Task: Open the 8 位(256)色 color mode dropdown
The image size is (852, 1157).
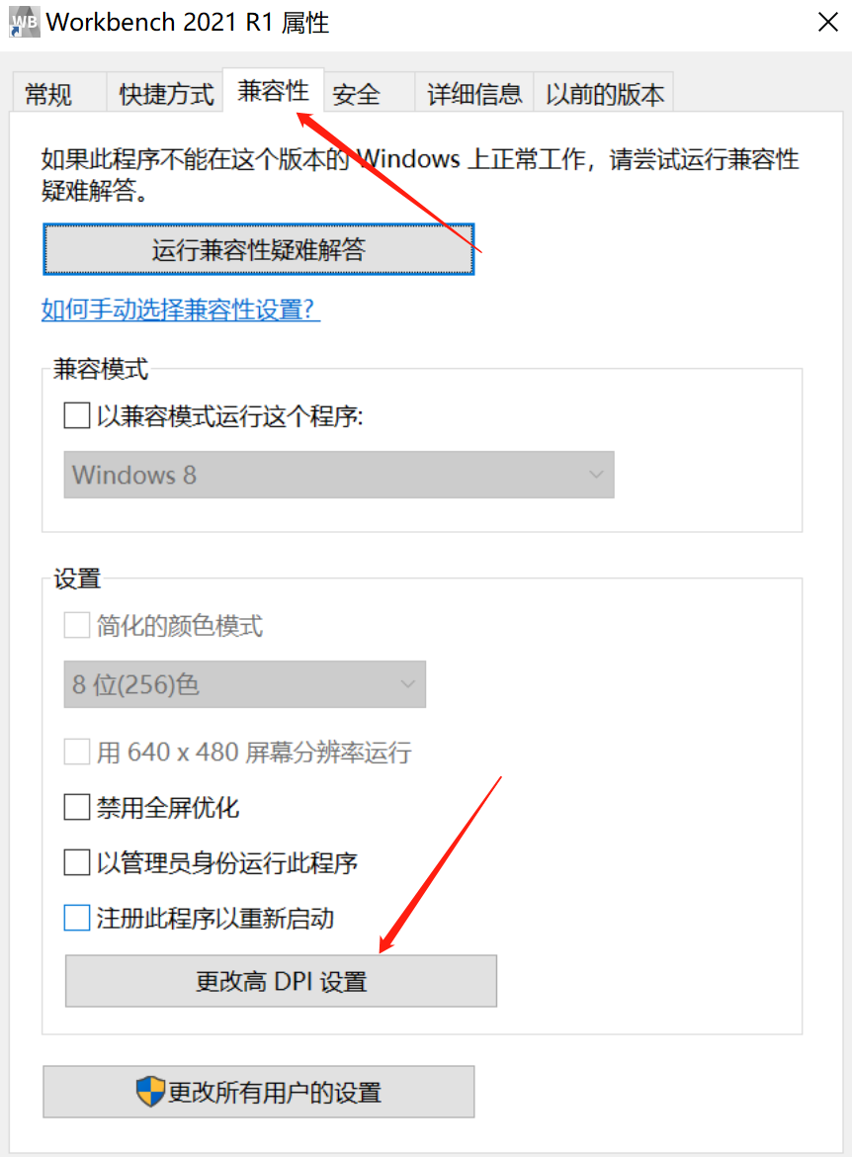Action: pos(407,684)
